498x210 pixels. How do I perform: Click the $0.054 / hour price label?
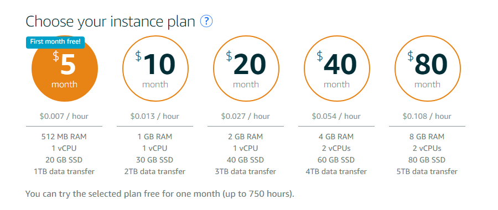pyautogui.click(x=336, y=117)
